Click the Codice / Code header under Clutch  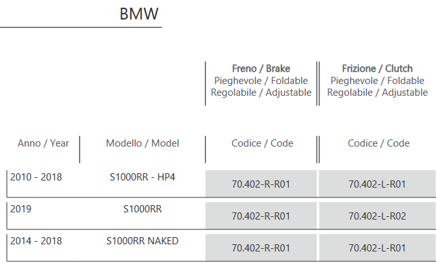(379, 143)
